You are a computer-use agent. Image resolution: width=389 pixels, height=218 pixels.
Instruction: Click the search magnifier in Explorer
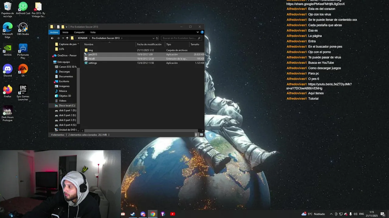tap(199, 38)
